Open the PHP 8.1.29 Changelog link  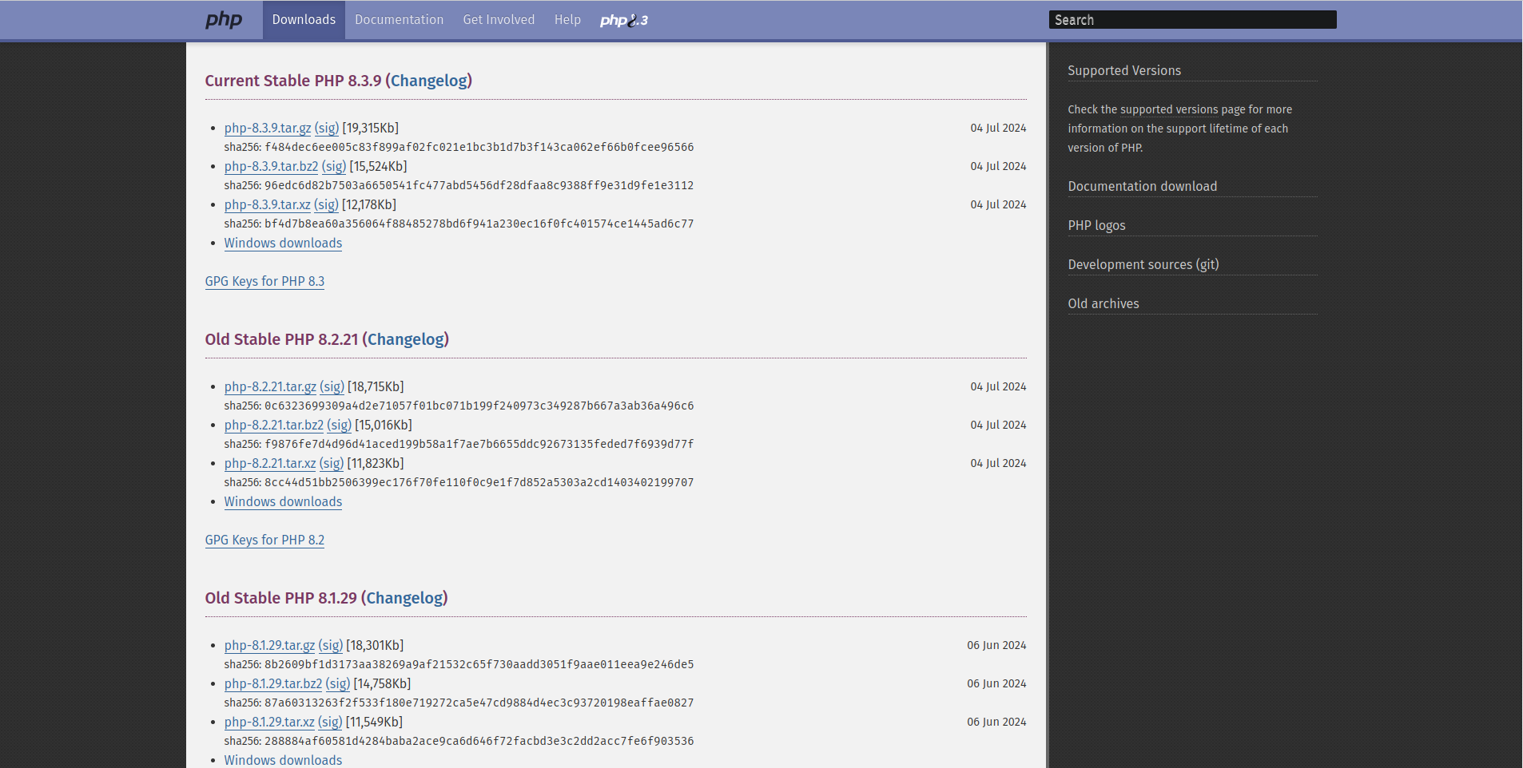click(404, 598)
